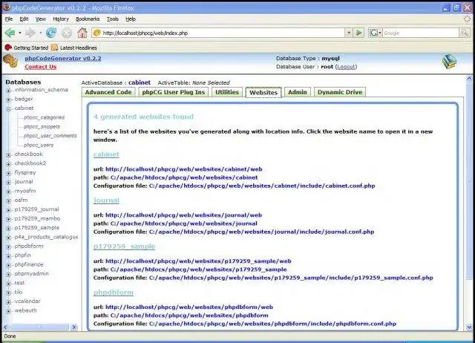Click the sidebar horizontal scrollbar right arrow
Image resolution: width=475 pixels, height=343 pixels.
coord(73,327)
